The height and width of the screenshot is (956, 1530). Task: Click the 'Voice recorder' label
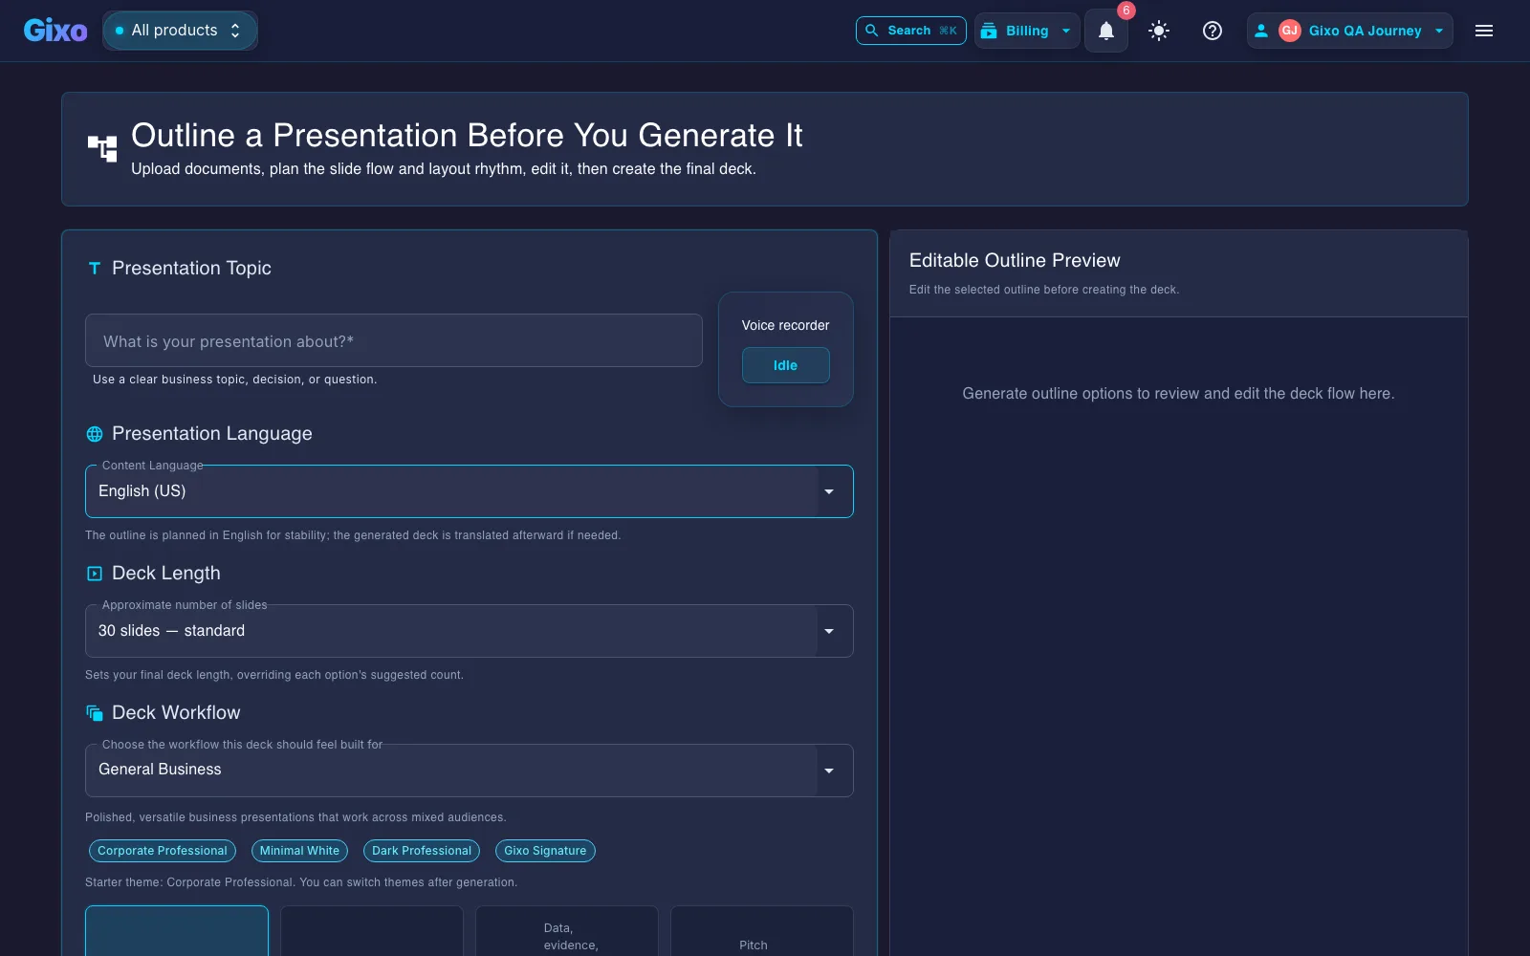(786, 325)
